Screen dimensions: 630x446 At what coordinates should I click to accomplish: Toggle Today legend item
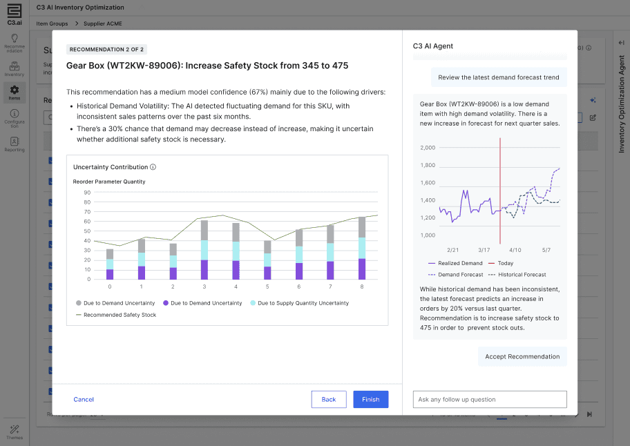pos(501,263)
